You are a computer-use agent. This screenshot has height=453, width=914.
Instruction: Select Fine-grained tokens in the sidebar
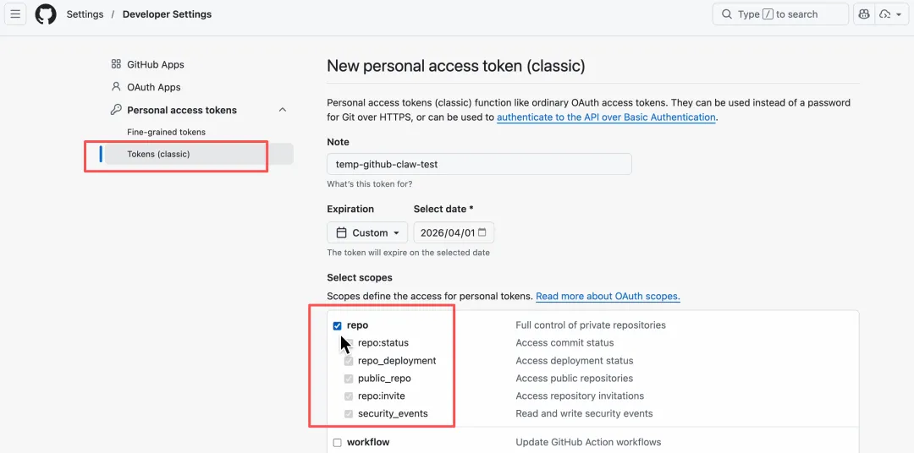166,132
